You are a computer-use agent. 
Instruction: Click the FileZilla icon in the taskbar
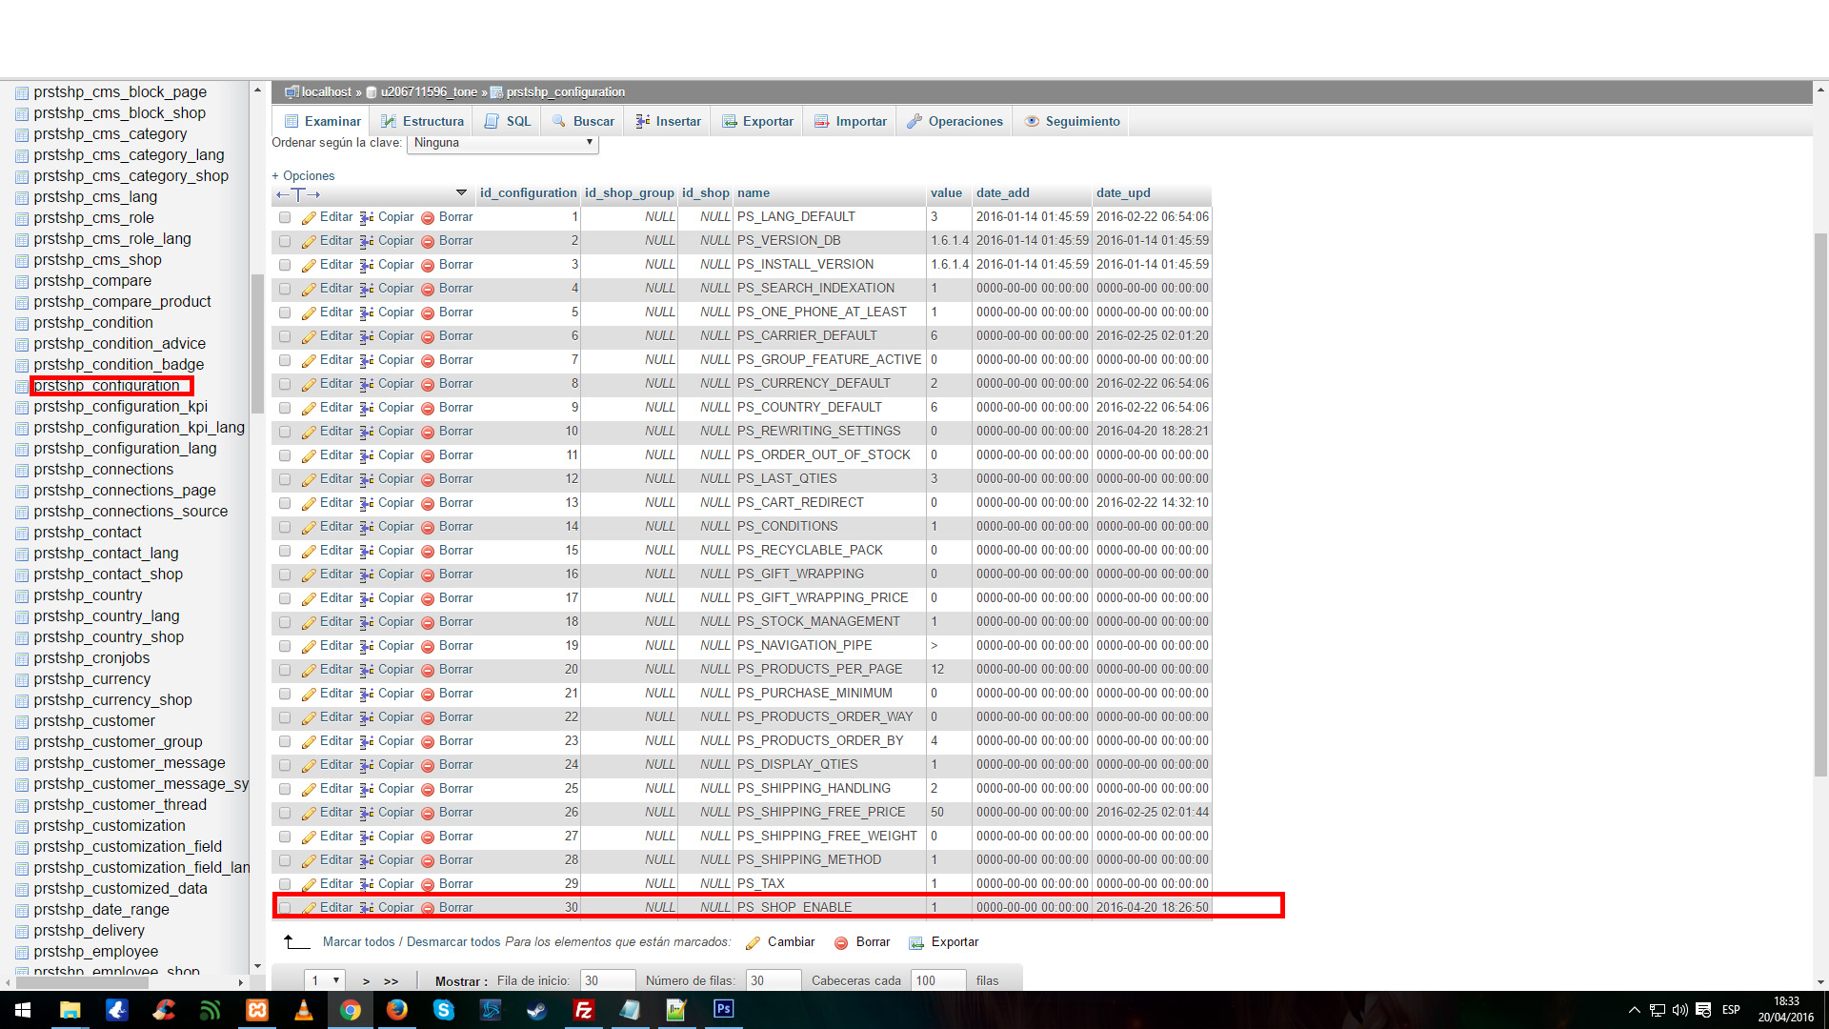pos(583,1010)
